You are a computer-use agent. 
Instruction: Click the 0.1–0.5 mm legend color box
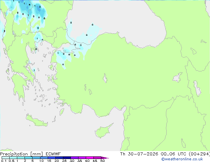(6, 158)
